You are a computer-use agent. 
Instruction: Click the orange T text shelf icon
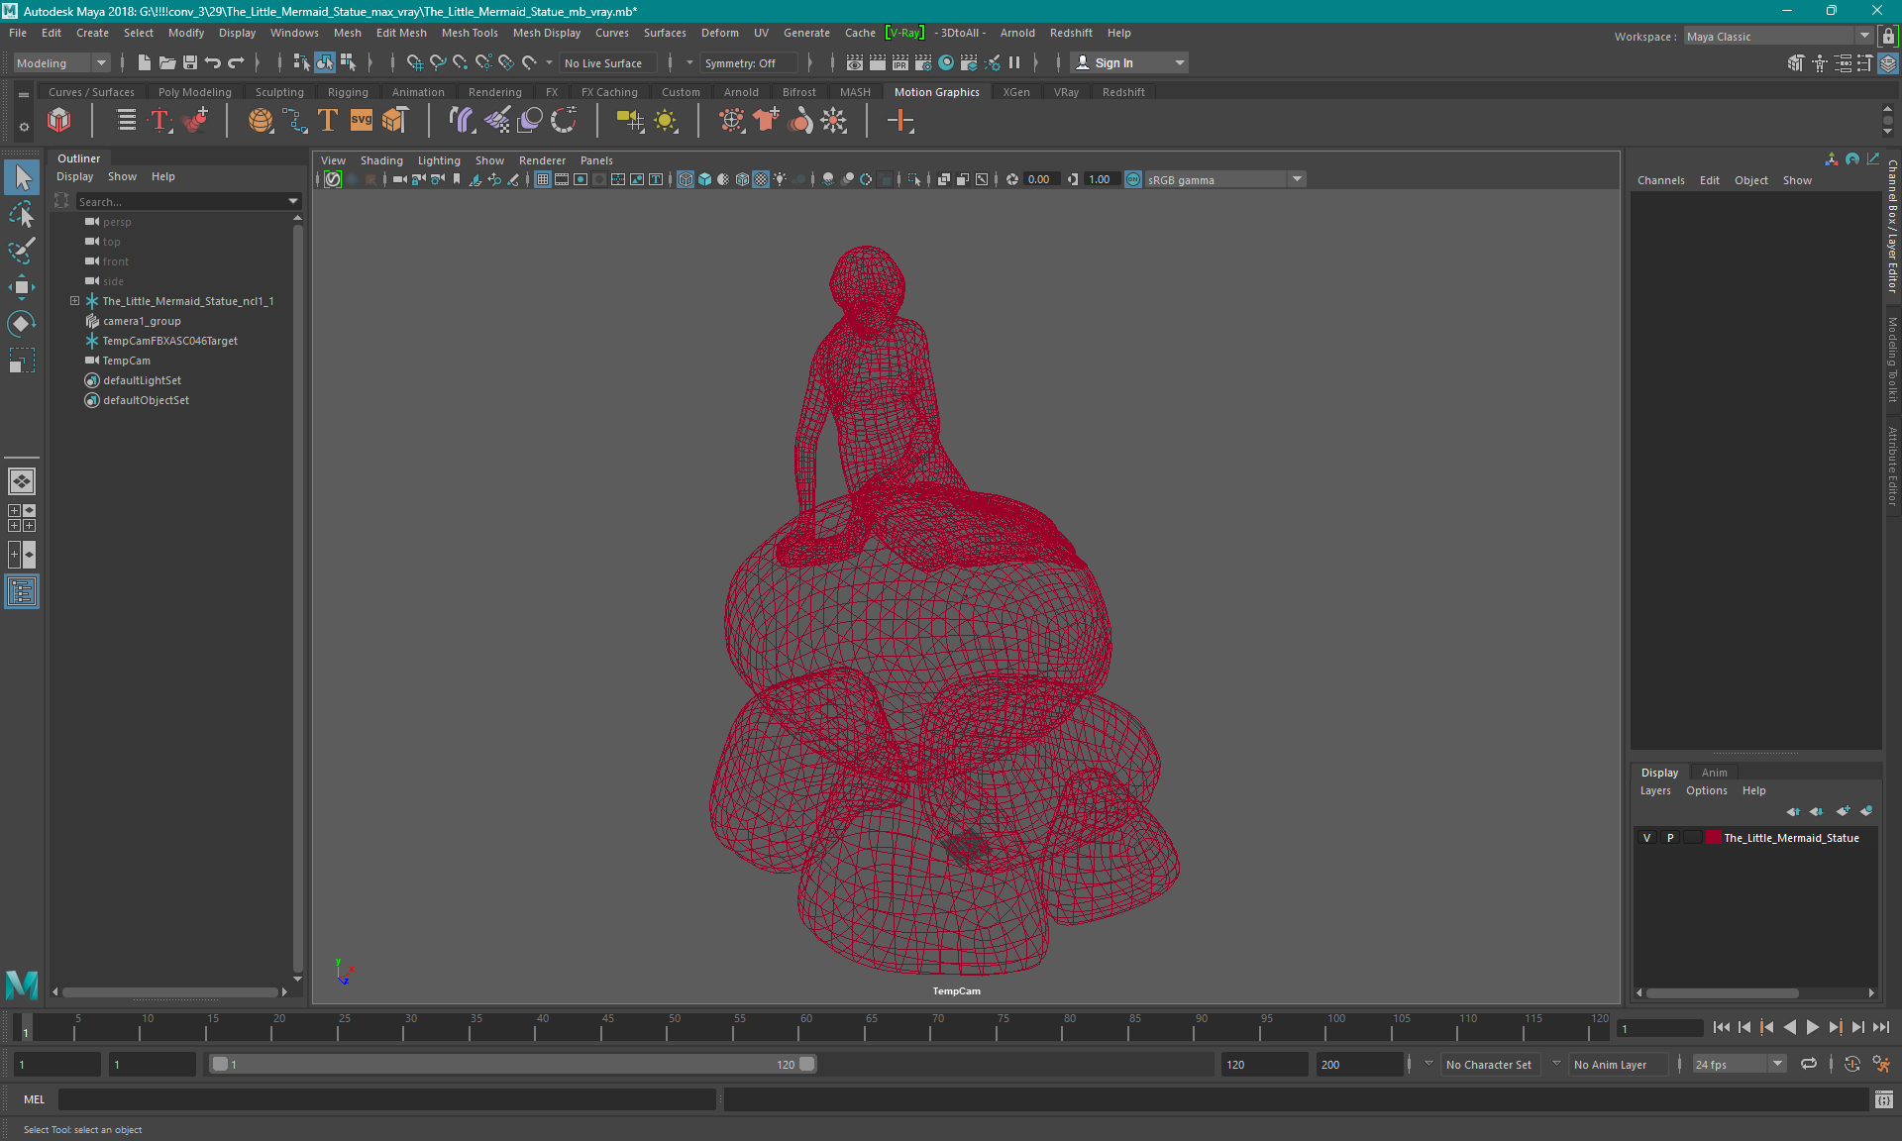(x=328, y=121)
